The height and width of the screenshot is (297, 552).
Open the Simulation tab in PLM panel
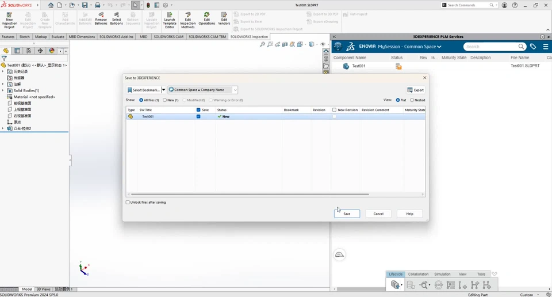pos(442,274)
